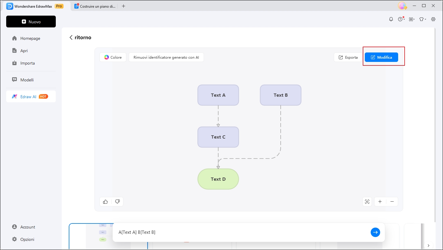Open the settings gear icon

click(x=433, y=19)
